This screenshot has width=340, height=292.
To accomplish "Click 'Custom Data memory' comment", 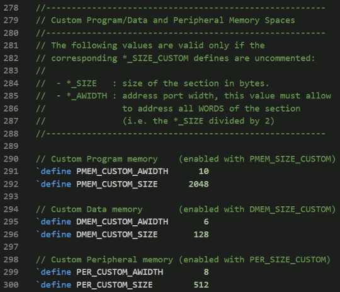I will click(97, 209).
